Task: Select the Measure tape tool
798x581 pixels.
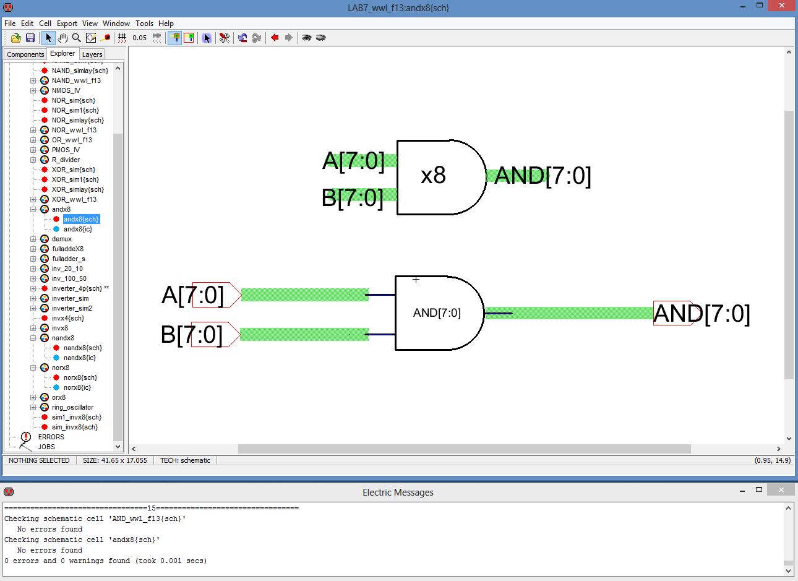Action: pos(106,38)
